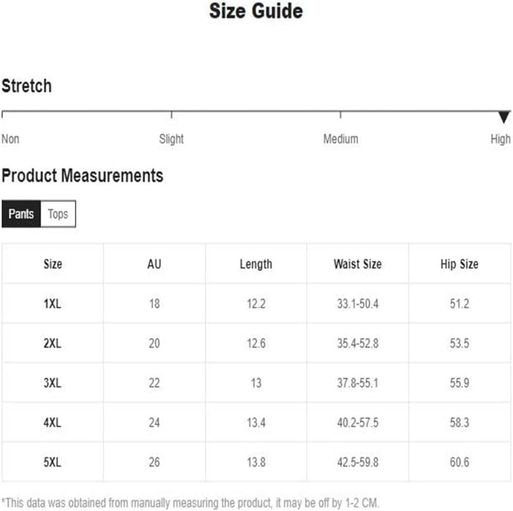Switch to the Tops tab
This screenshot has height=511, width=513.
[58, 214]
